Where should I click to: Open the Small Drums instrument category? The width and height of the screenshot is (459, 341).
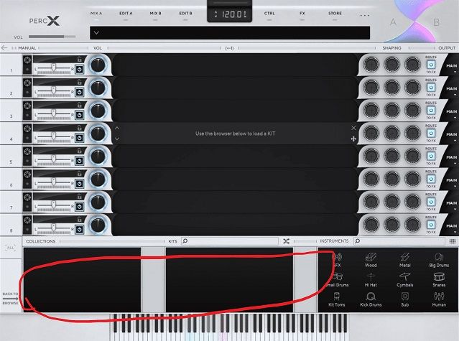coord(337,280)
